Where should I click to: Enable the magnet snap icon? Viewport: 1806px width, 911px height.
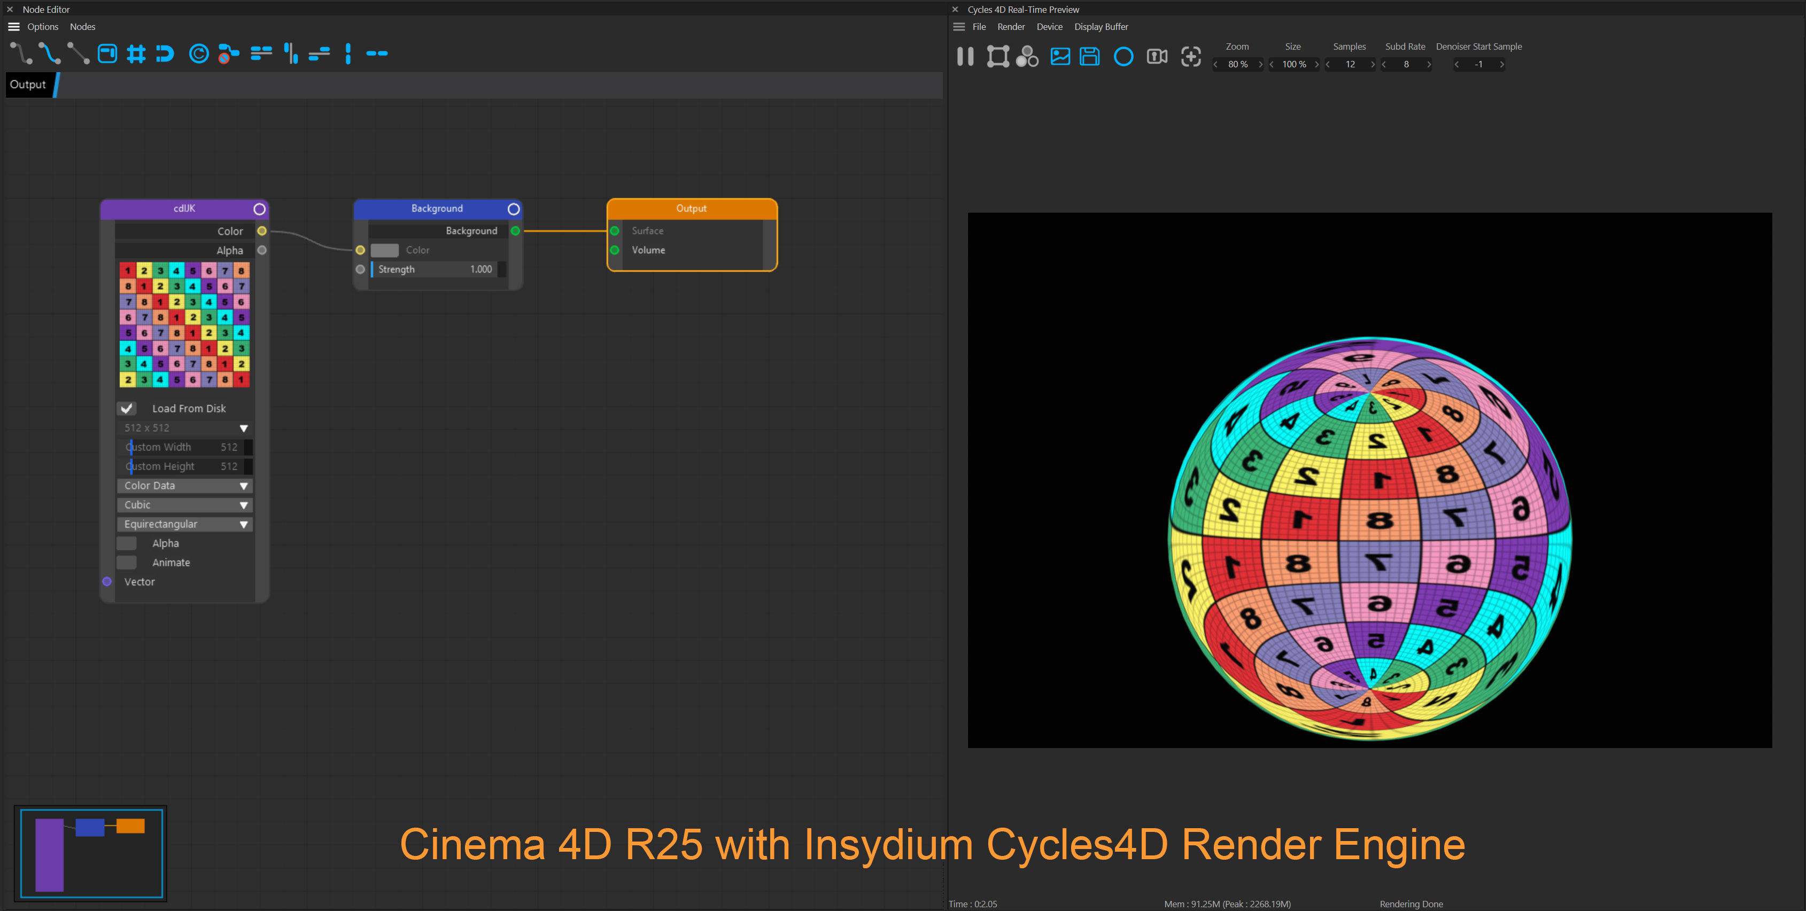[165, 53]
